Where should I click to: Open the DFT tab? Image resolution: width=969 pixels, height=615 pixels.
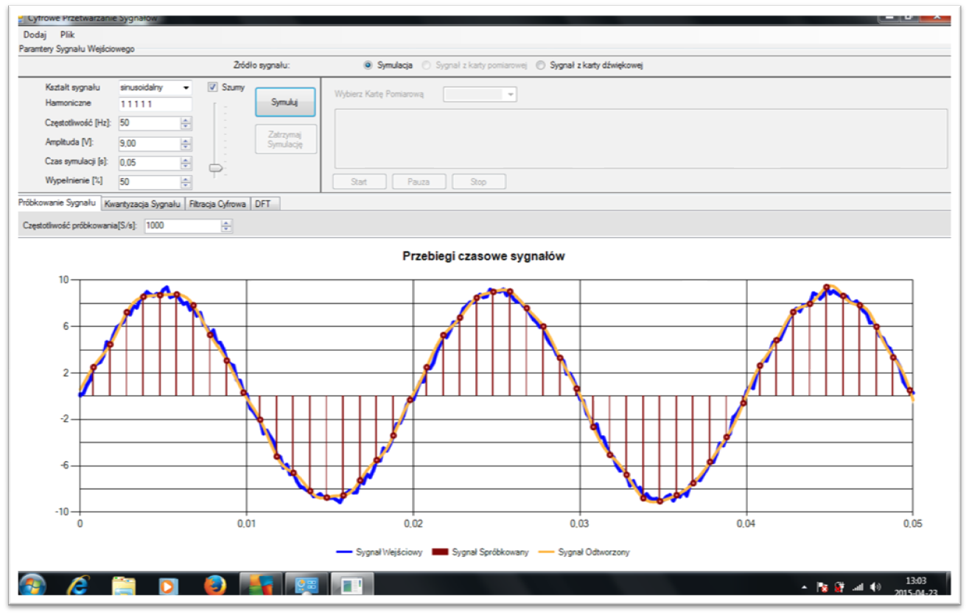pyautogui.click(x=263, y=204)
